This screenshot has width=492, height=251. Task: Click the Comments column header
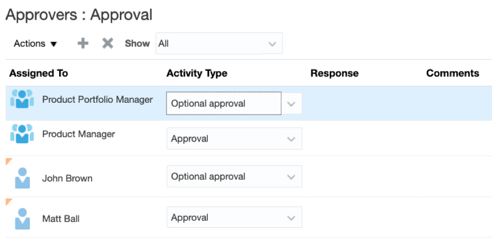click(x=453, y=73)
